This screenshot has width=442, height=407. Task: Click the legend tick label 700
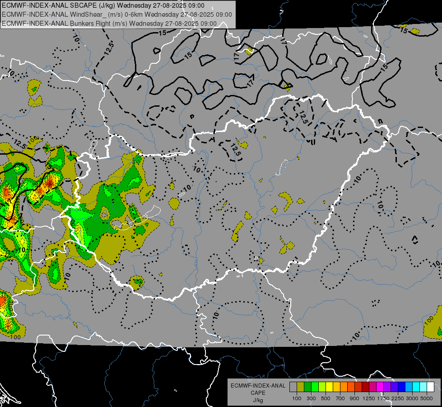340,398
